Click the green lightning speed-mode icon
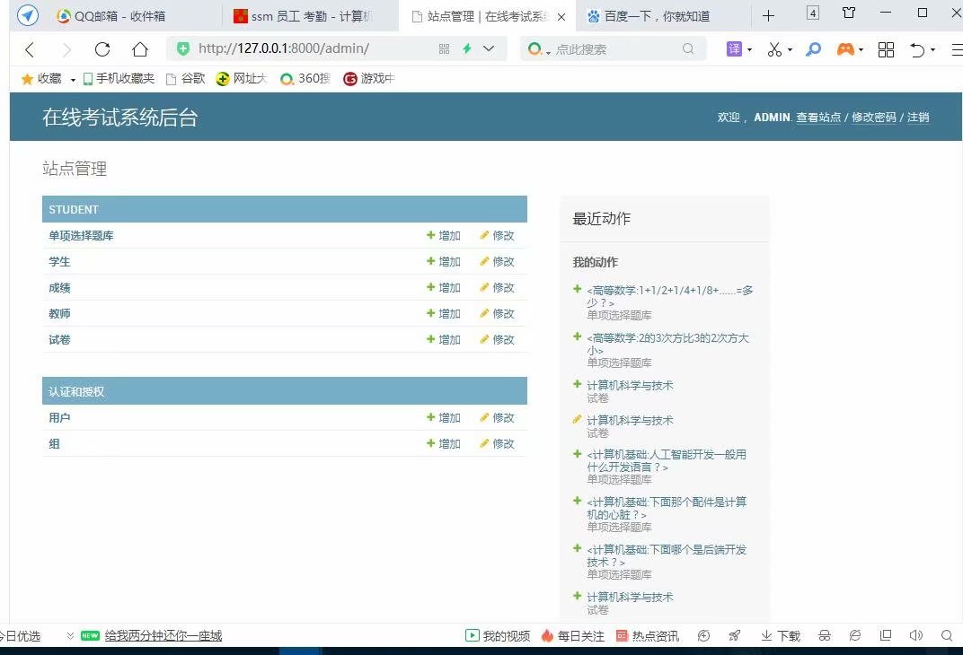The height and width of the screenshot is (655, 963). (467, 48)
